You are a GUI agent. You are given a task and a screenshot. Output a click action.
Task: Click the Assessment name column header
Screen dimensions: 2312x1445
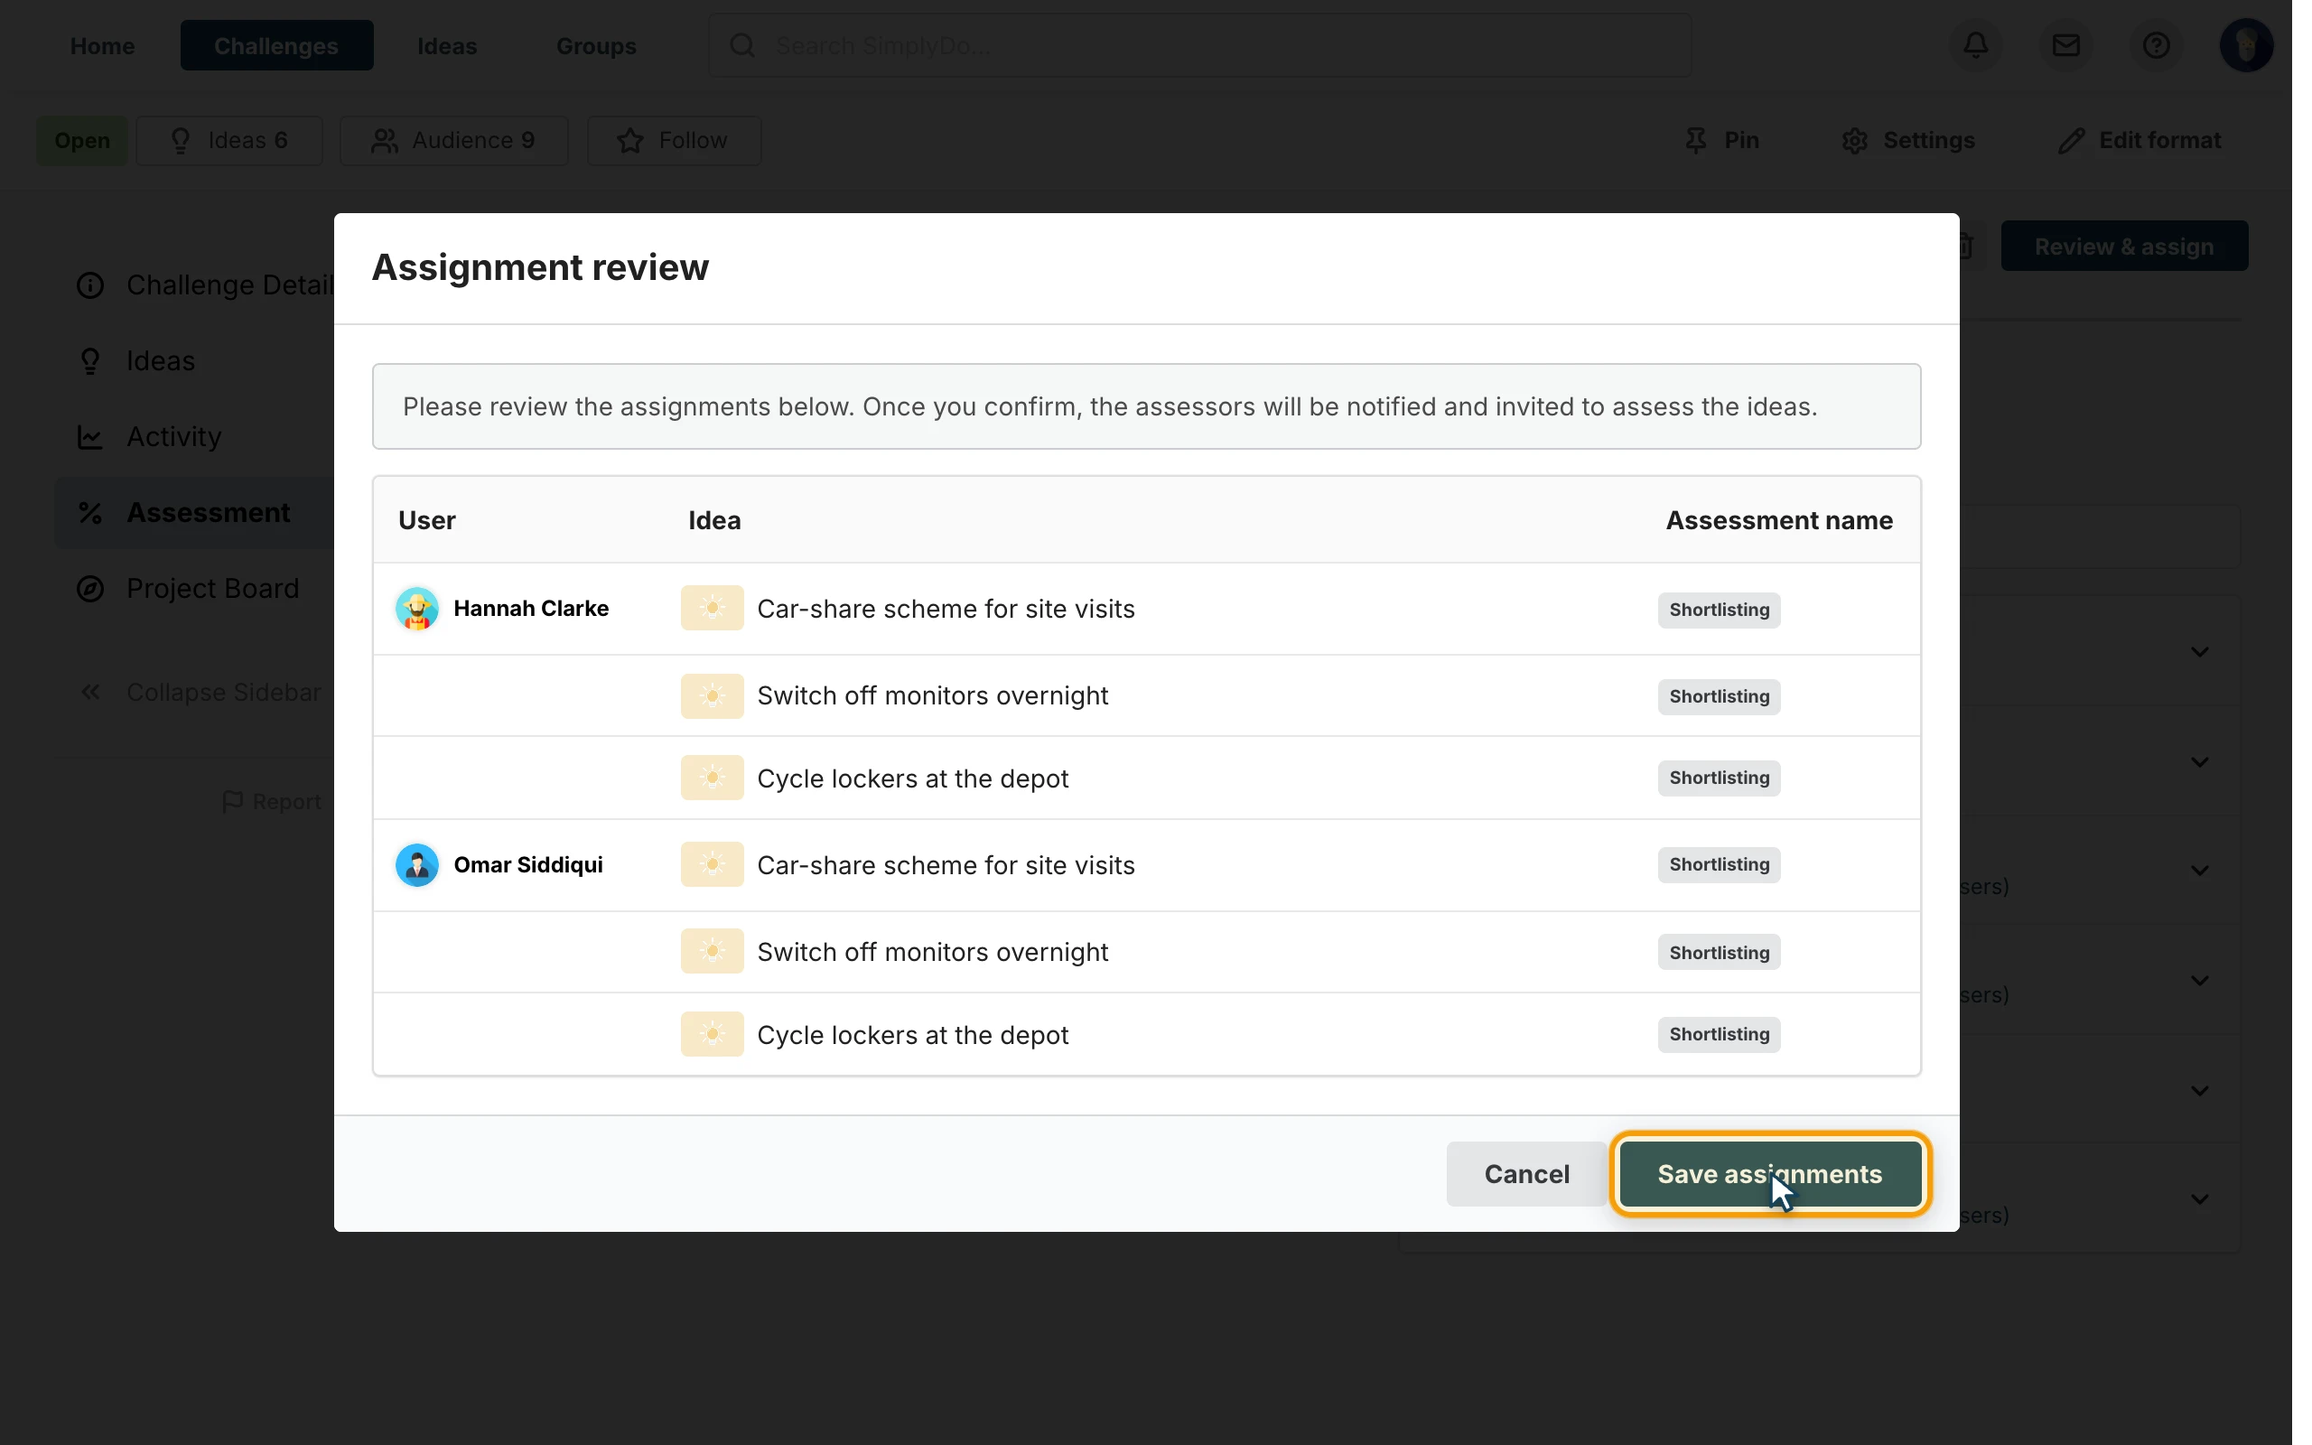(x=1778, y=520)
